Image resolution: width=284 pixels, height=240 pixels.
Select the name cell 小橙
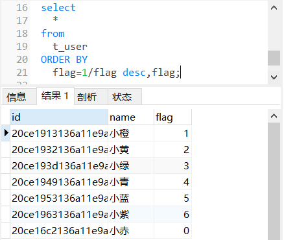pos(131,133)
